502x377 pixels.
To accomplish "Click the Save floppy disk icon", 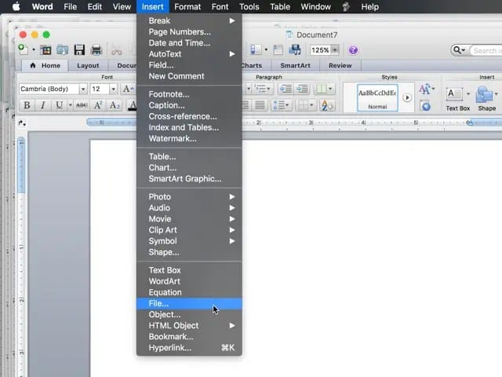I will pyautogui.click(x=79, y=50).
